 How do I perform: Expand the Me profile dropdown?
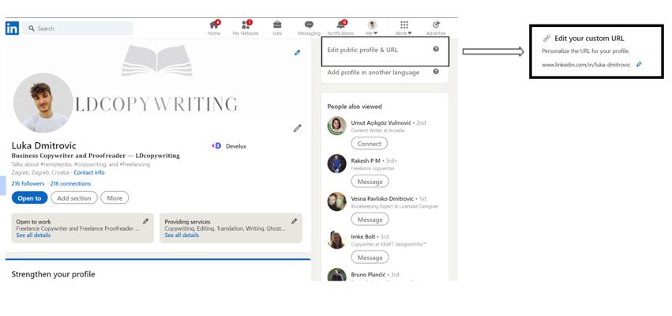(x=372, y=28)
